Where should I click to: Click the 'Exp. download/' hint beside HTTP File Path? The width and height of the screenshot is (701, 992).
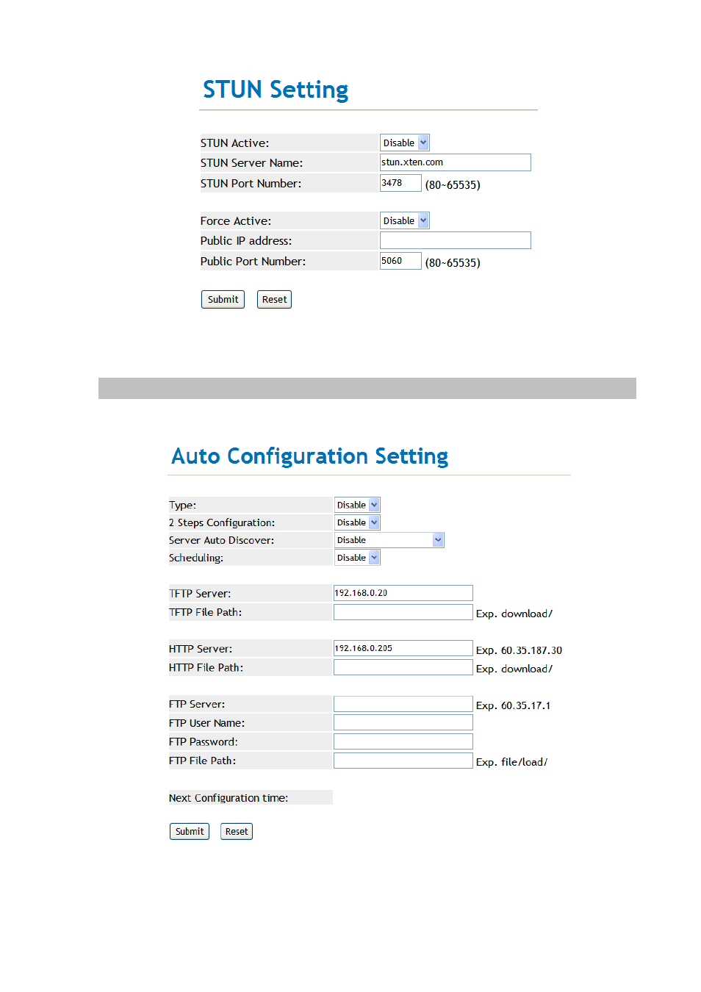point(514,669)
